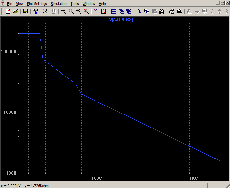The image size is (230, 188).
Task: Click the 10000 vertical axis label
Action: coord(9,112)
